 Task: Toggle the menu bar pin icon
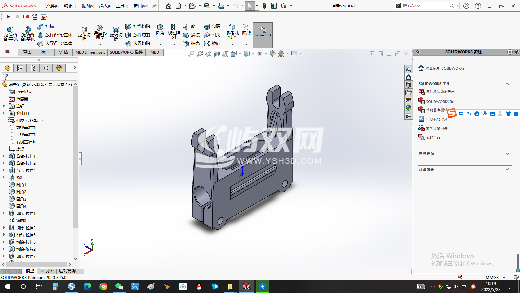tap(154, 6)
